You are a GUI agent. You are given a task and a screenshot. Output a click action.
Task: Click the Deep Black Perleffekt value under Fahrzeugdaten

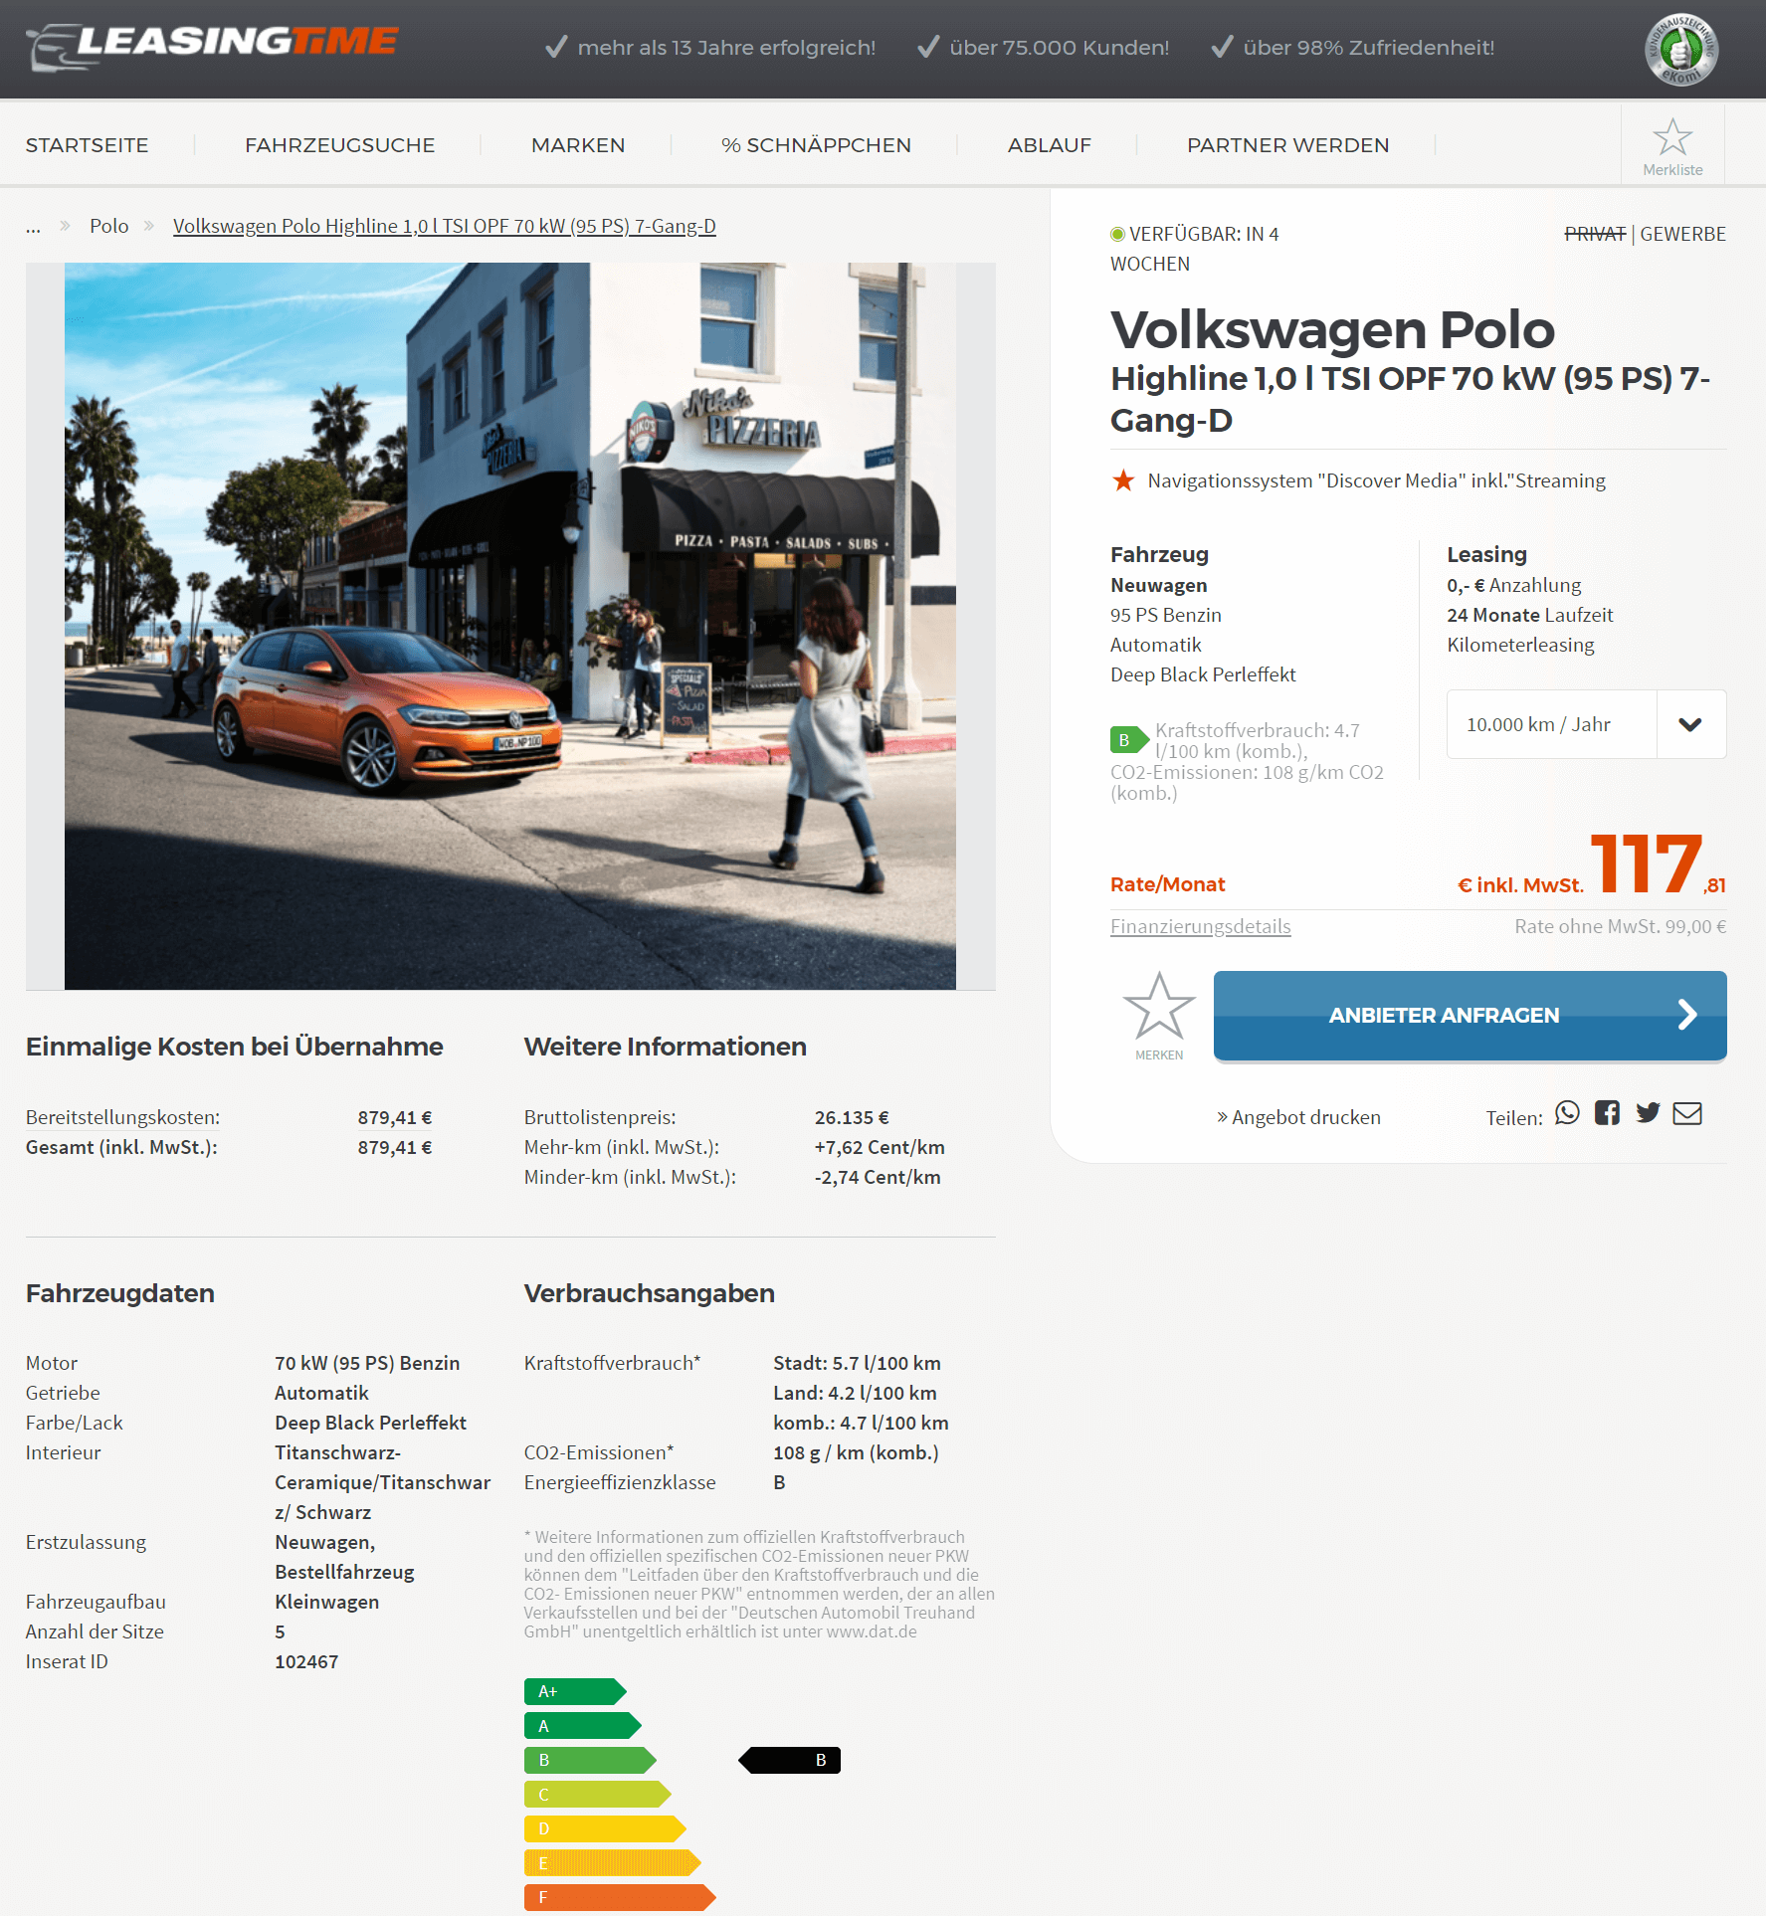370,1423
